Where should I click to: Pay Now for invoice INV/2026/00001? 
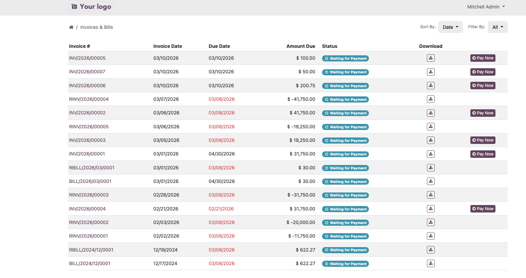coord(483,154)
